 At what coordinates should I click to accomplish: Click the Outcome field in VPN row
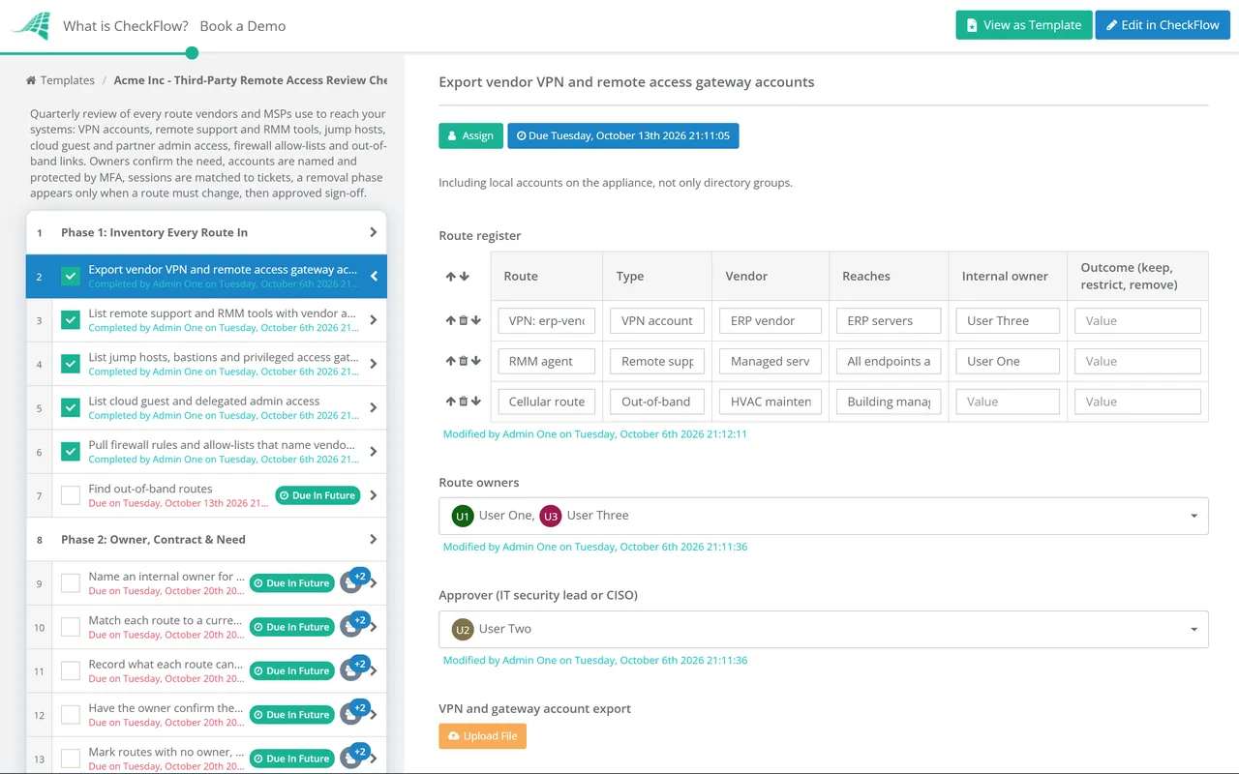pos(1137,320)
